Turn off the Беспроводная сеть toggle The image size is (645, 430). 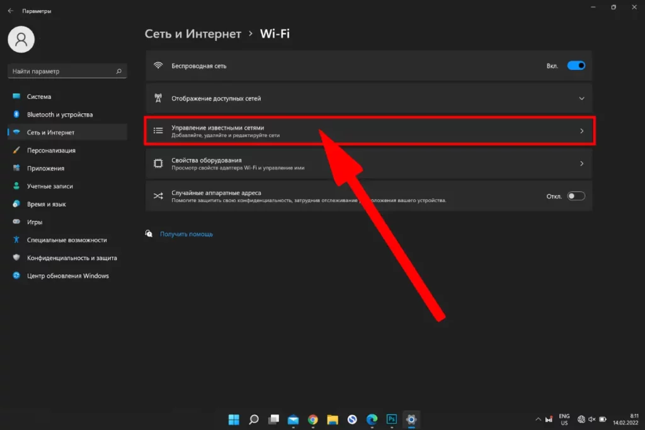tap(576, 65)
